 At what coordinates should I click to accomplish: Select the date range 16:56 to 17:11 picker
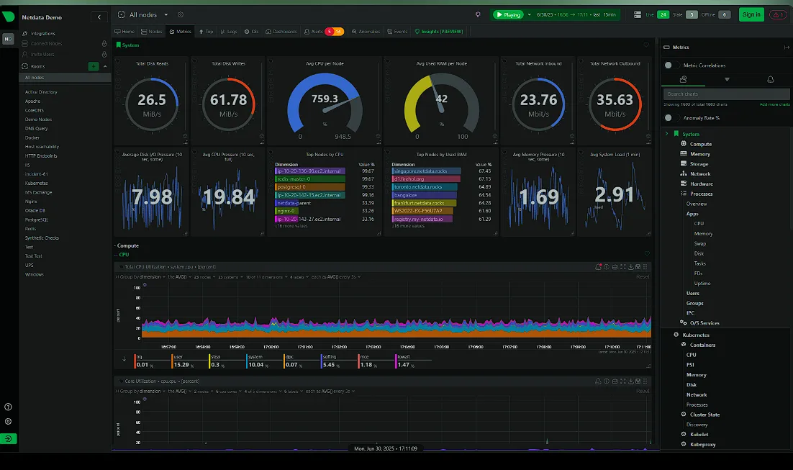coord(576,14)
